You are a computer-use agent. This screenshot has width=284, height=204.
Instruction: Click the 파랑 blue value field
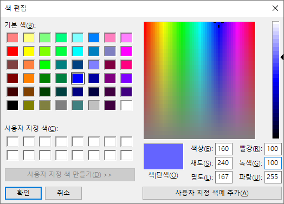[273, 177]
